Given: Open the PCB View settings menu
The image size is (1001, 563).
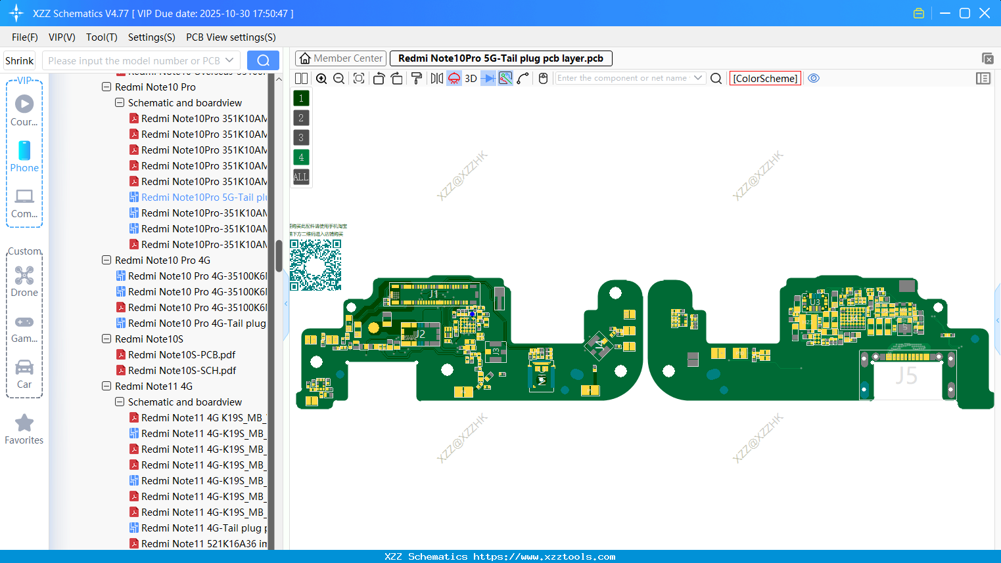Looking at the screenshot, I should pos(230,37).
